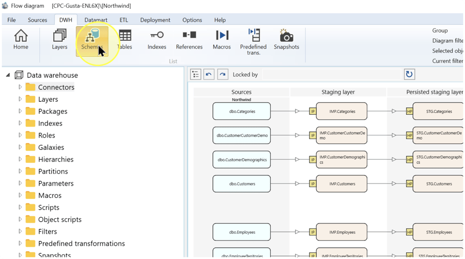Click the redo arrow in diagram toolbar
465x259 pixels.
(x=223, y=74)
